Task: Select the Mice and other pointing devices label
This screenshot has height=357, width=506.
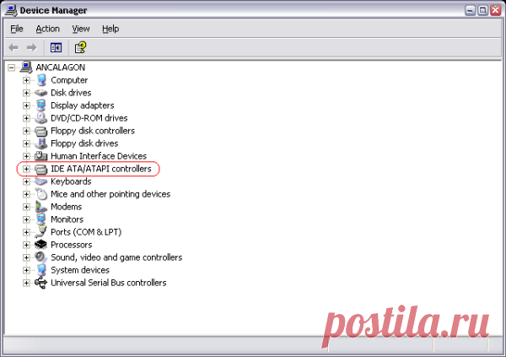Action: 110,194
